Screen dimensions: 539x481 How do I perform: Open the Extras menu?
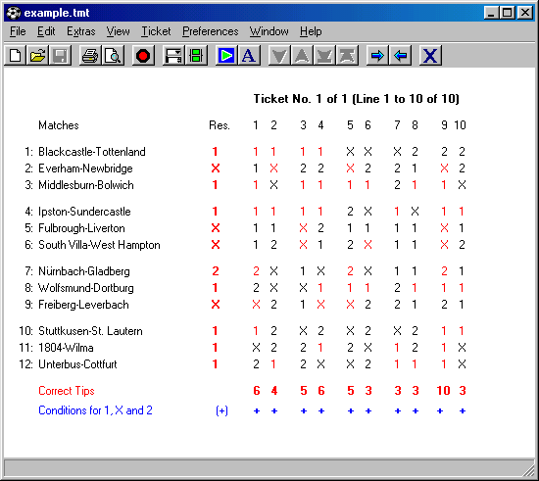tap(80, 31)
